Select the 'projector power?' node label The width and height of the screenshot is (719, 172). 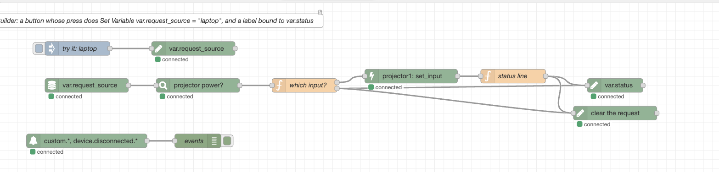point(198,85)
